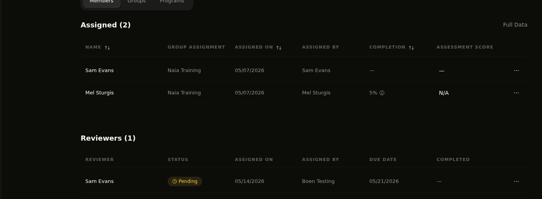Click the 5% completion value
The image size is (542, 199).
pos(373,93)
